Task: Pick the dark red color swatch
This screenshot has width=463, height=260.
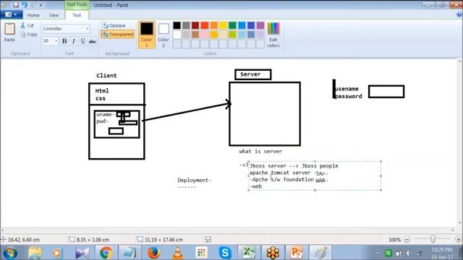Action: pyautogui.click(x=195, y=25)
